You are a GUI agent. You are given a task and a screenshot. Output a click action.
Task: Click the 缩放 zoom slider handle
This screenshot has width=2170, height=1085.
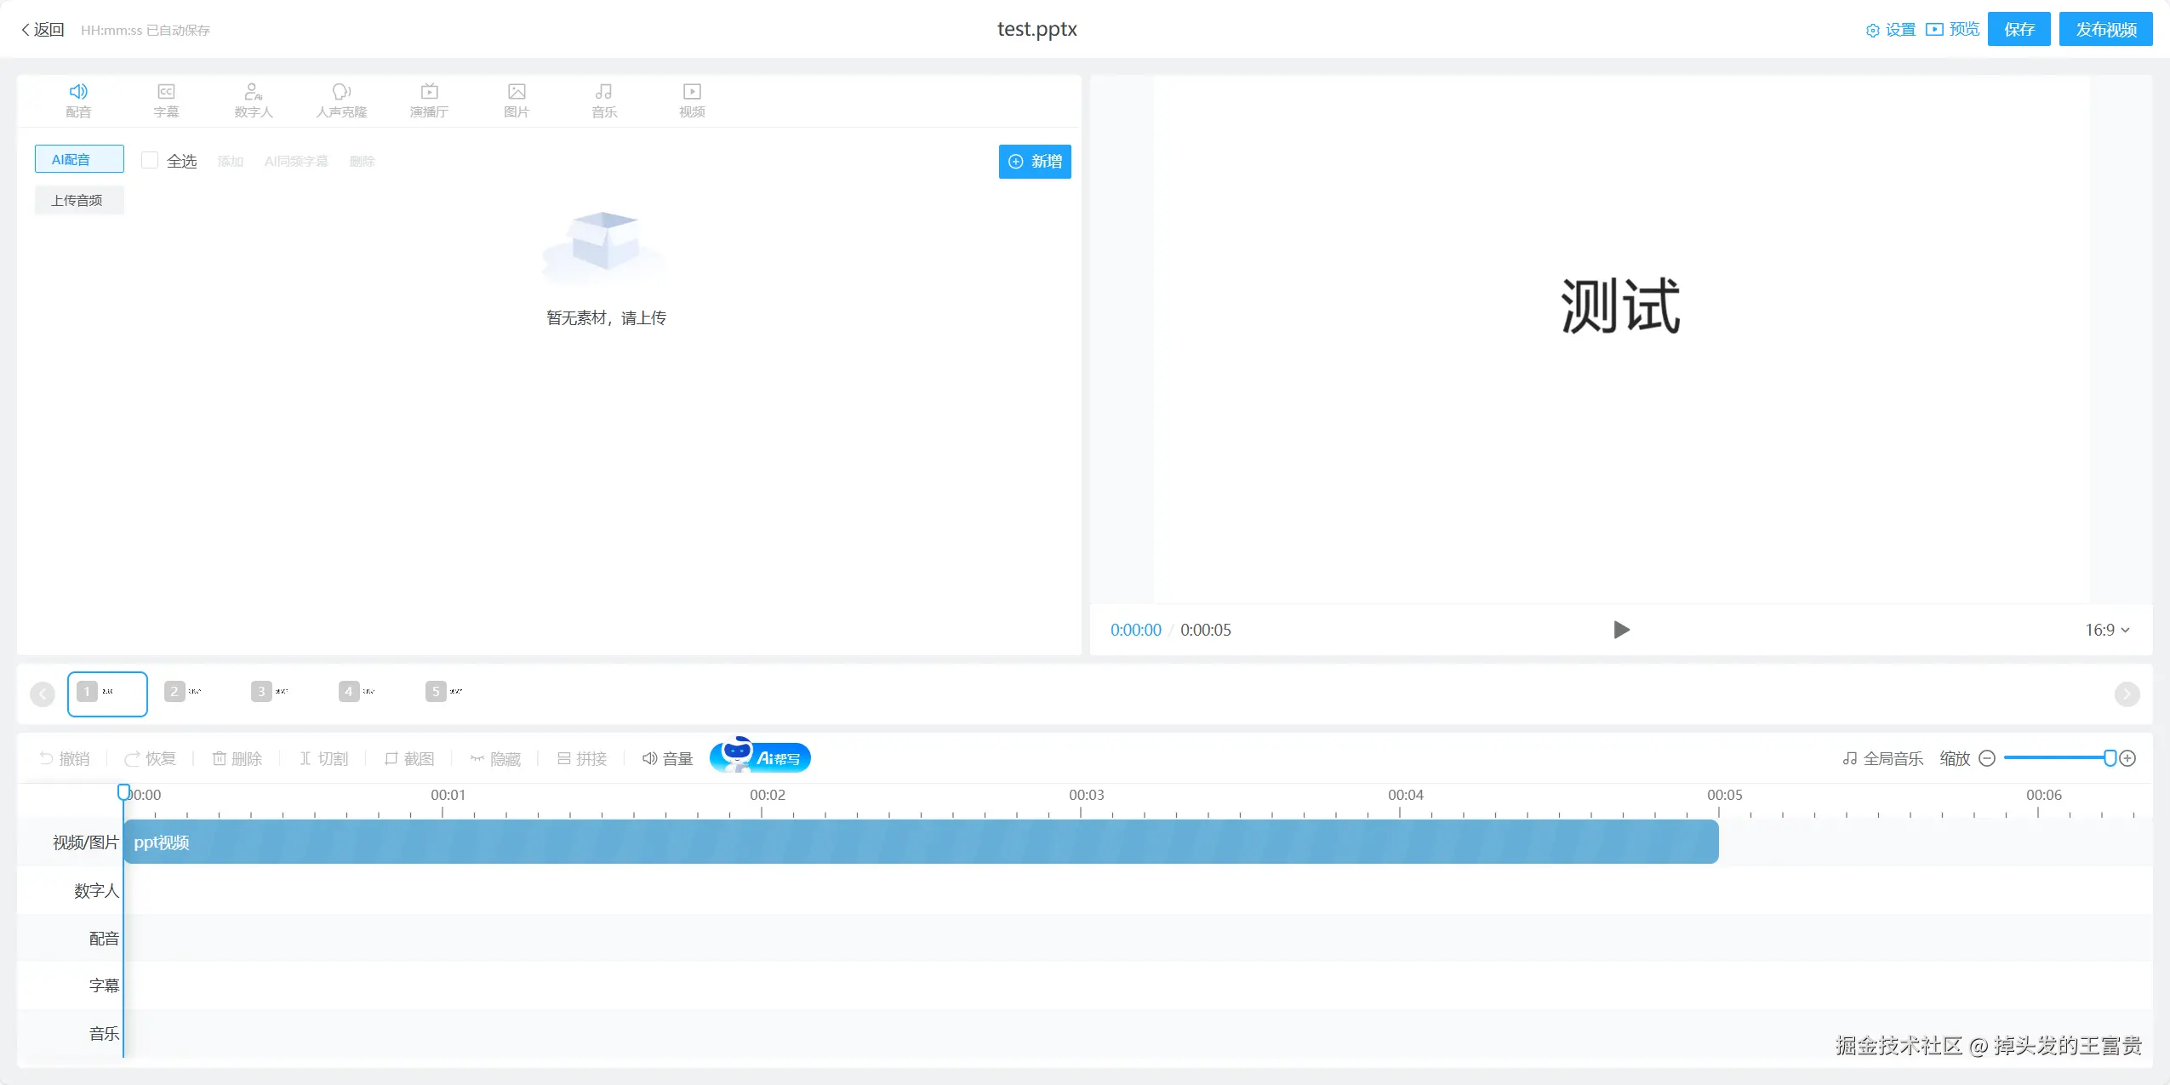(x=2110, y=758)
